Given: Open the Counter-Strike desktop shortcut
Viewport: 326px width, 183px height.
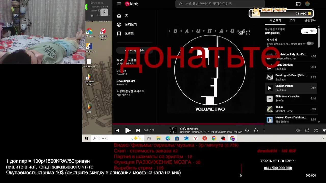Looking at the screenshot, I should point(89,49).
